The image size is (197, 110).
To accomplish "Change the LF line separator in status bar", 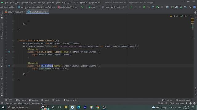I will [166, 103].
